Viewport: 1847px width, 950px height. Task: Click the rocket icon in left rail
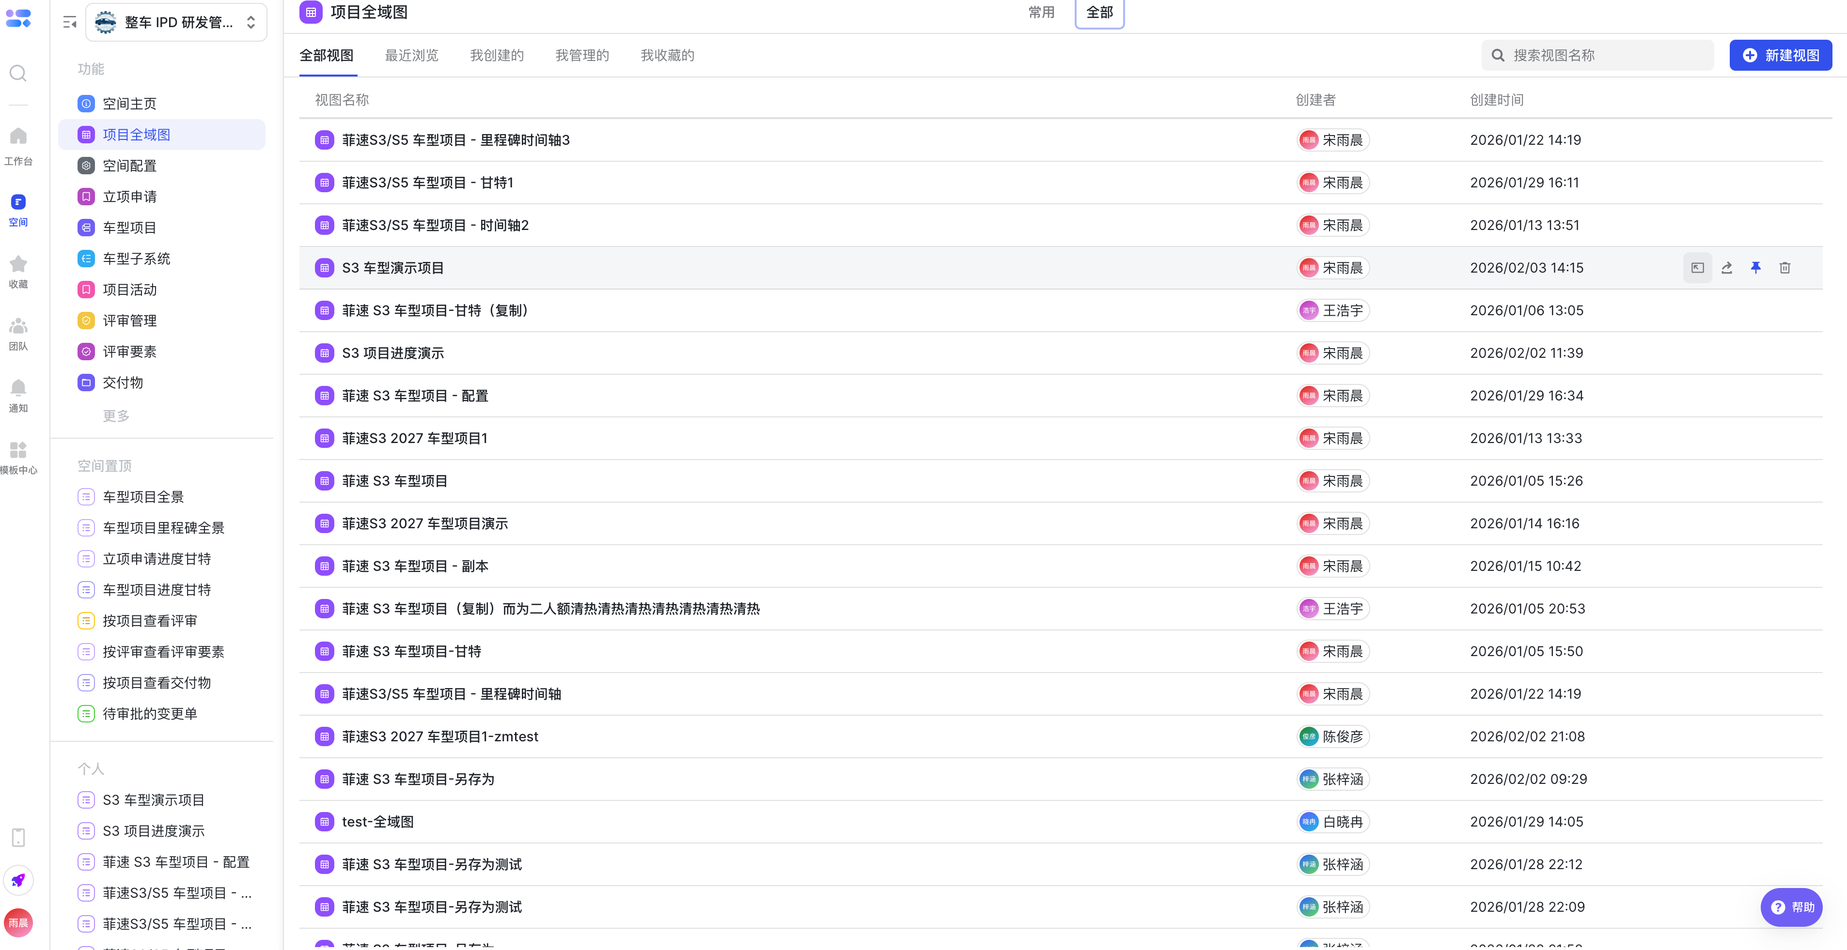pyautogui.click(x=18, y=880)
